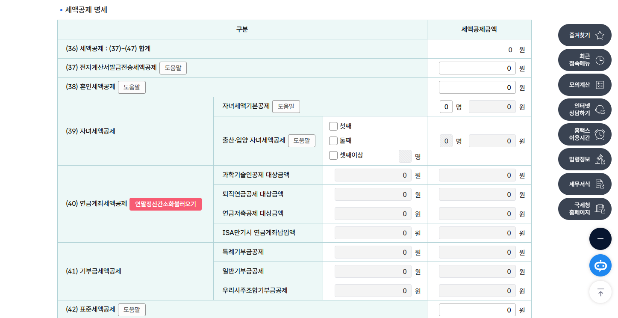Click 일반기부금공제 amount field

click(x=373, y=272)
